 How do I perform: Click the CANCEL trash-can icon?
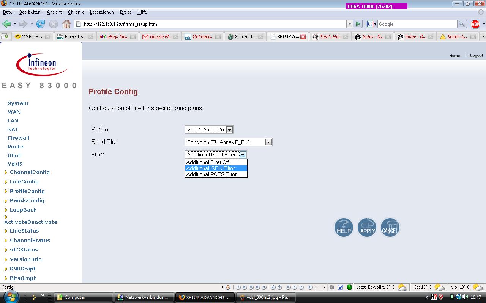[390, 227]
